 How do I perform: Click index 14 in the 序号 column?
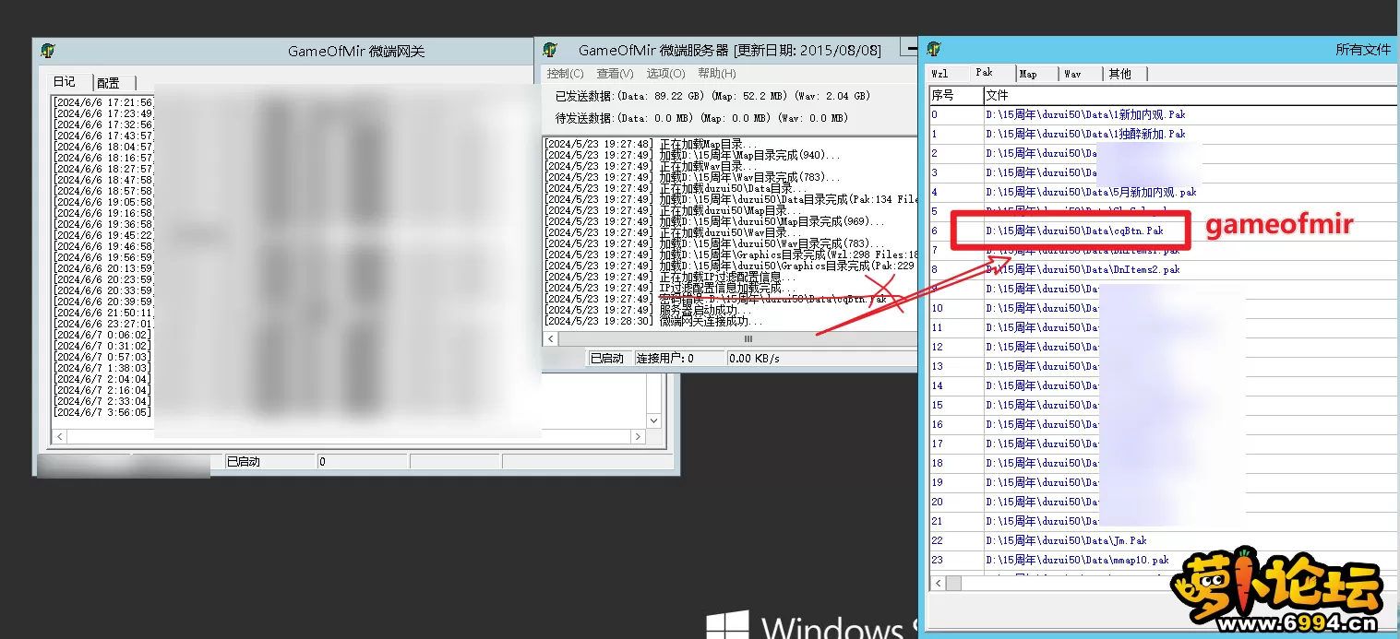[x=938, y=385]
